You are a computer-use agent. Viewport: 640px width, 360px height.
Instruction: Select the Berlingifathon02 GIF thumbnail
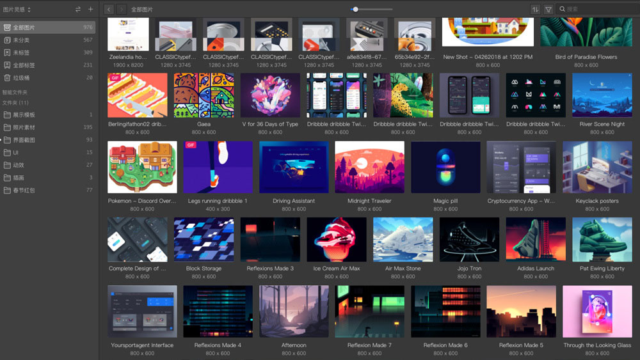click(138, 95)
